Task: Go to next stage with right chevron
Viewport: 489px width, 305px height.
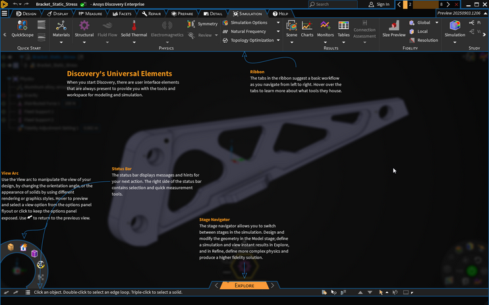Action: pyautogui.click(x=272, y=285)
